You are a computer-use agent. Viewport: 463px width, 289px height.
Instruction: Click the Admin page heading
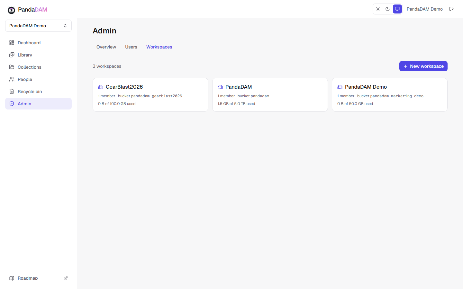(104, 31)
